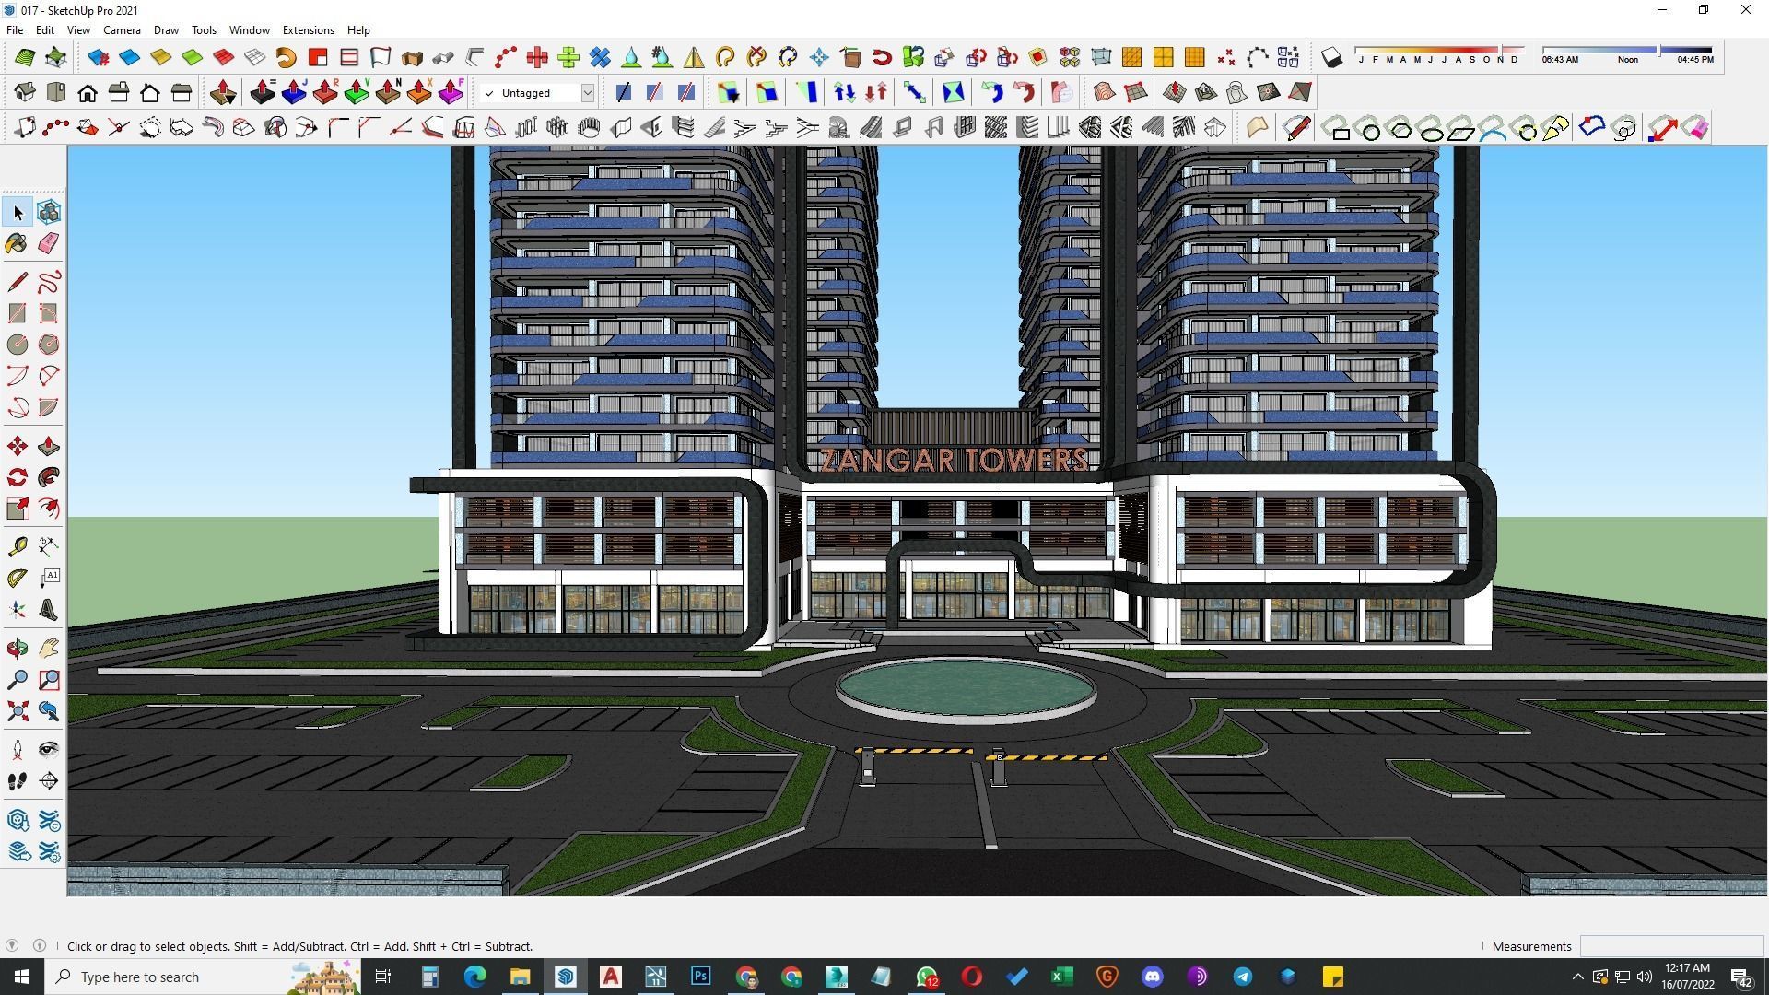
Task: Select the Axes tool
Action: click(x=18, y=610)
